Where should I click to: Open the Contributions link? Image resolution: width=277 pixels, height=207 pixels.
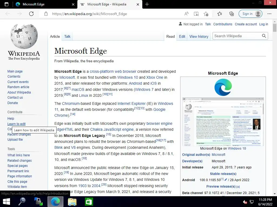point(223,24)
